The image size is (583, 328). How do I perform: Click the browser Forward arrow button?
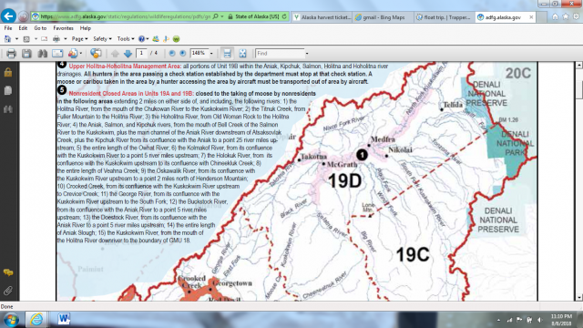[23, 16]
